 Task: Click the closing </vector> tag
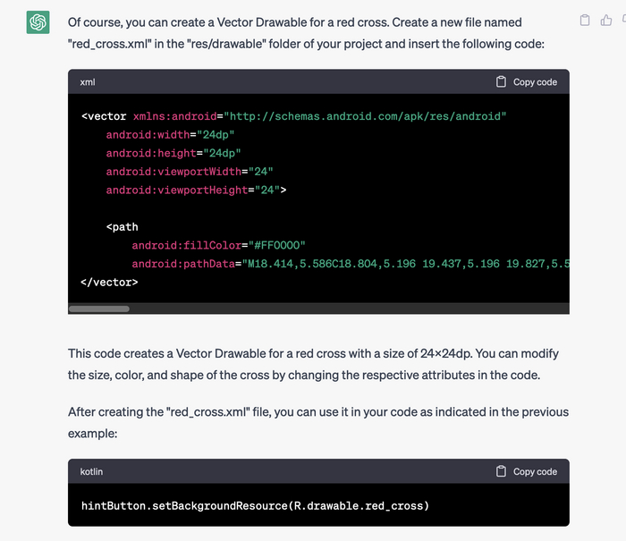pos(109,283)
